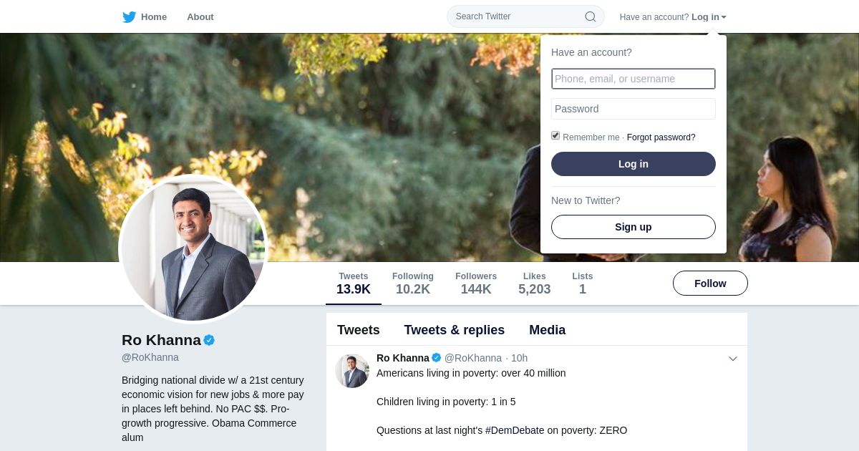Click the Forgot password link
859x451 pixels.
[x=661, y=137]
